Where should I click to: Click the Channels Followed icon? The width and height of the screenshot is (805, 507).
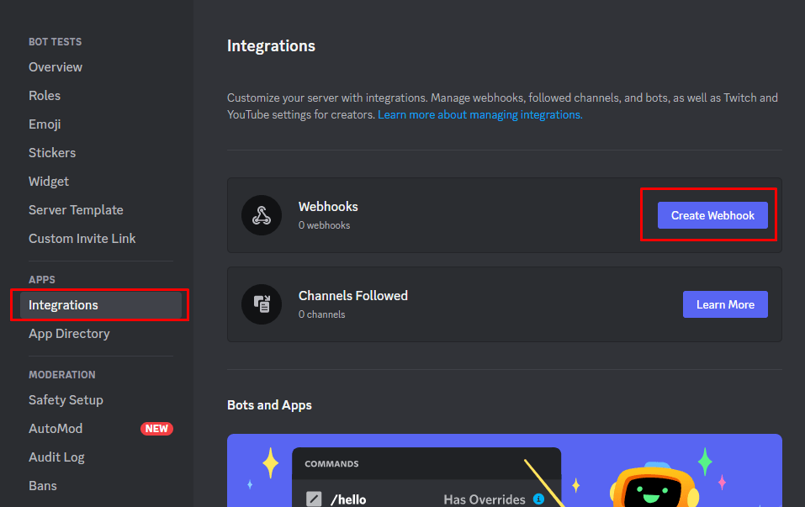pyautogui.click(x=262, y=304)
